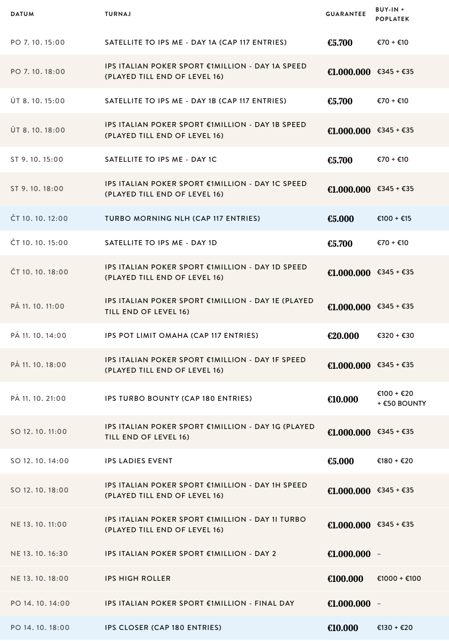The height and width of the screenshot is (641, 449).
Task: Select IPS Ladies Event row
Action: tap(224, 461)
